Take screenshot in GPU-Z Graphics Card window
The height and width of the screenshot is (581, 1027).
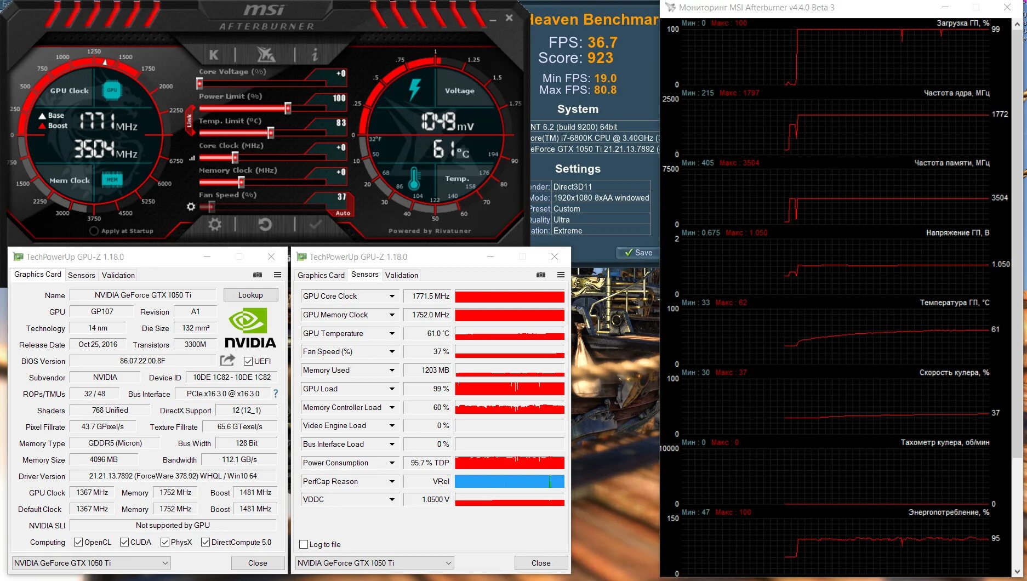258,275
